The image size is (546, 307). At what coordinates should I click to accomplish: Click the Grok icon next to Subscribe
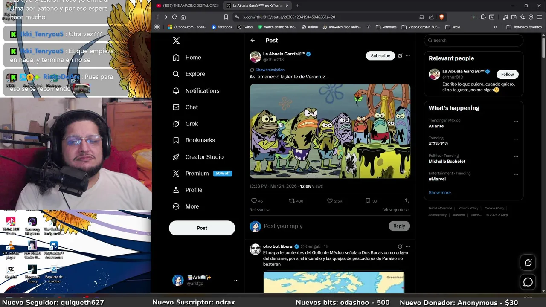(x=400, y=56)
